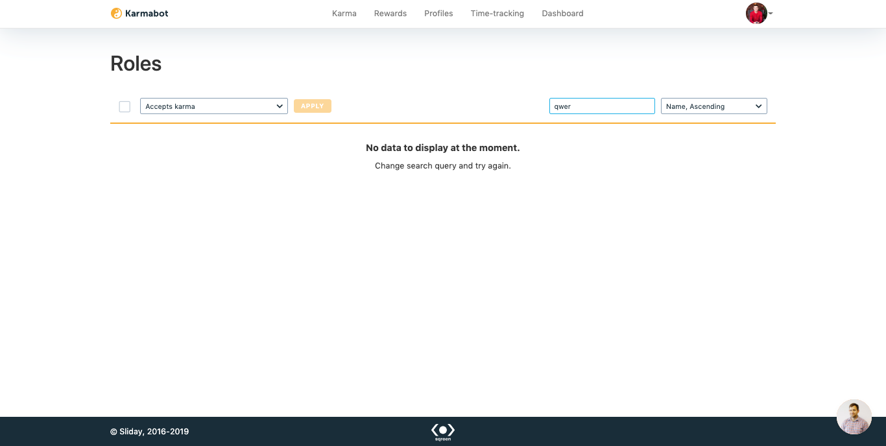This screenshot has height=446, width=886.
Task: Click the Apply button
Action: pyautogui.click(x=313, y=106)
